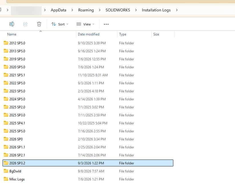This screenshot has width=235, height=189.
Task: Select the 2020 SP5.0 folder icon
Action: click(x=6, y=67)
